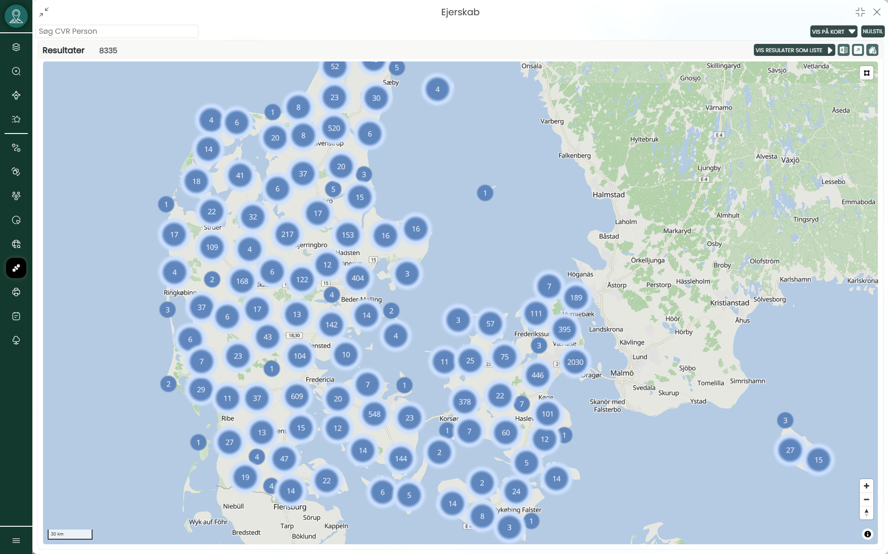This screenshot has height=554, width=888.
Task: Open the layers panel in sidebar
Action: (16, 47)
